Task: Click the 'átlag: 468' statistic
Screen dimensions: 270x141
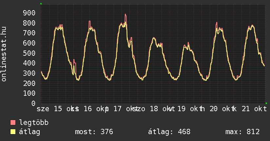Action: point(169,132)
